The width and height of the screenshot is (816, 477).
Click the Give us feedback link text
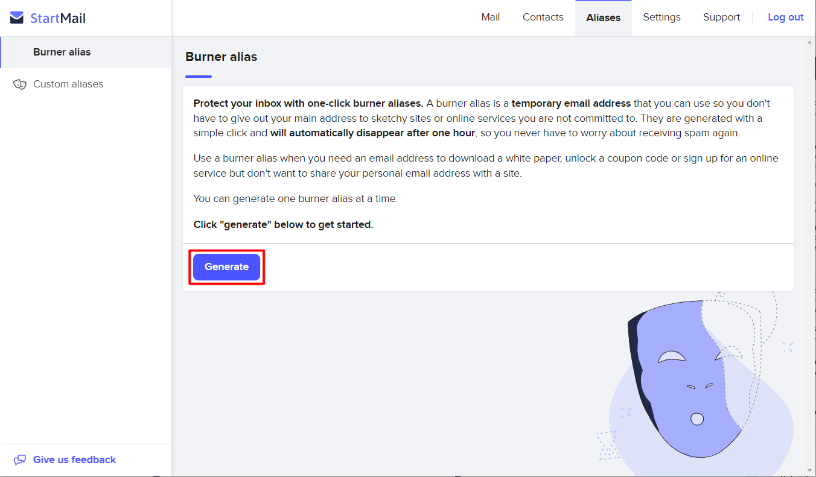[x=74, y=460]
